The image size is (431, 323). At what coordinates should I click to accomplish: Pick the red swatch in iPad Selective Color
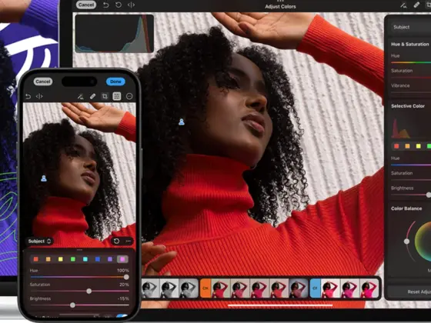point(396,146)
